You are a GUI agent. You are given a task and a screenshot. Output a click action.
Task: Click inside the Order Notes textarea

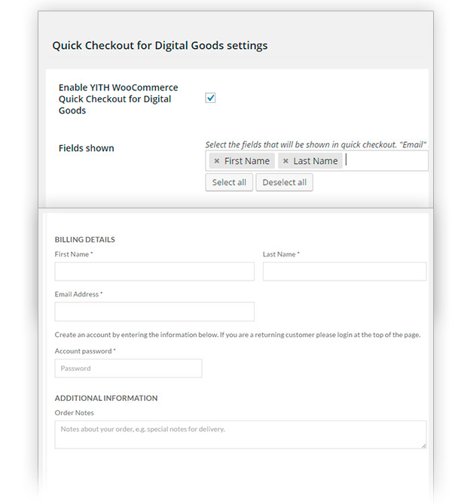pos(240,434)
